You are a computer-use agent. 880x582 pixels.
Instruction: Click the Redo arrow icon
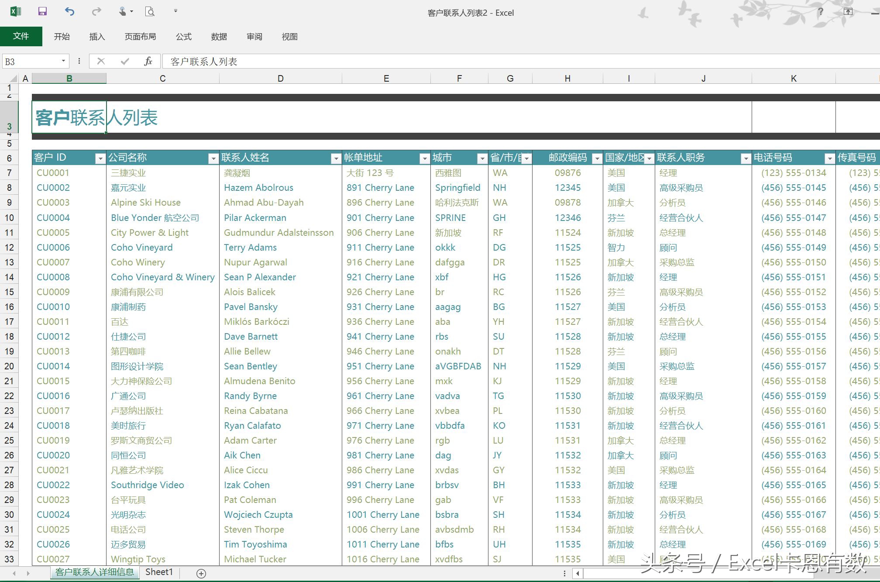[x=96, y=11]
